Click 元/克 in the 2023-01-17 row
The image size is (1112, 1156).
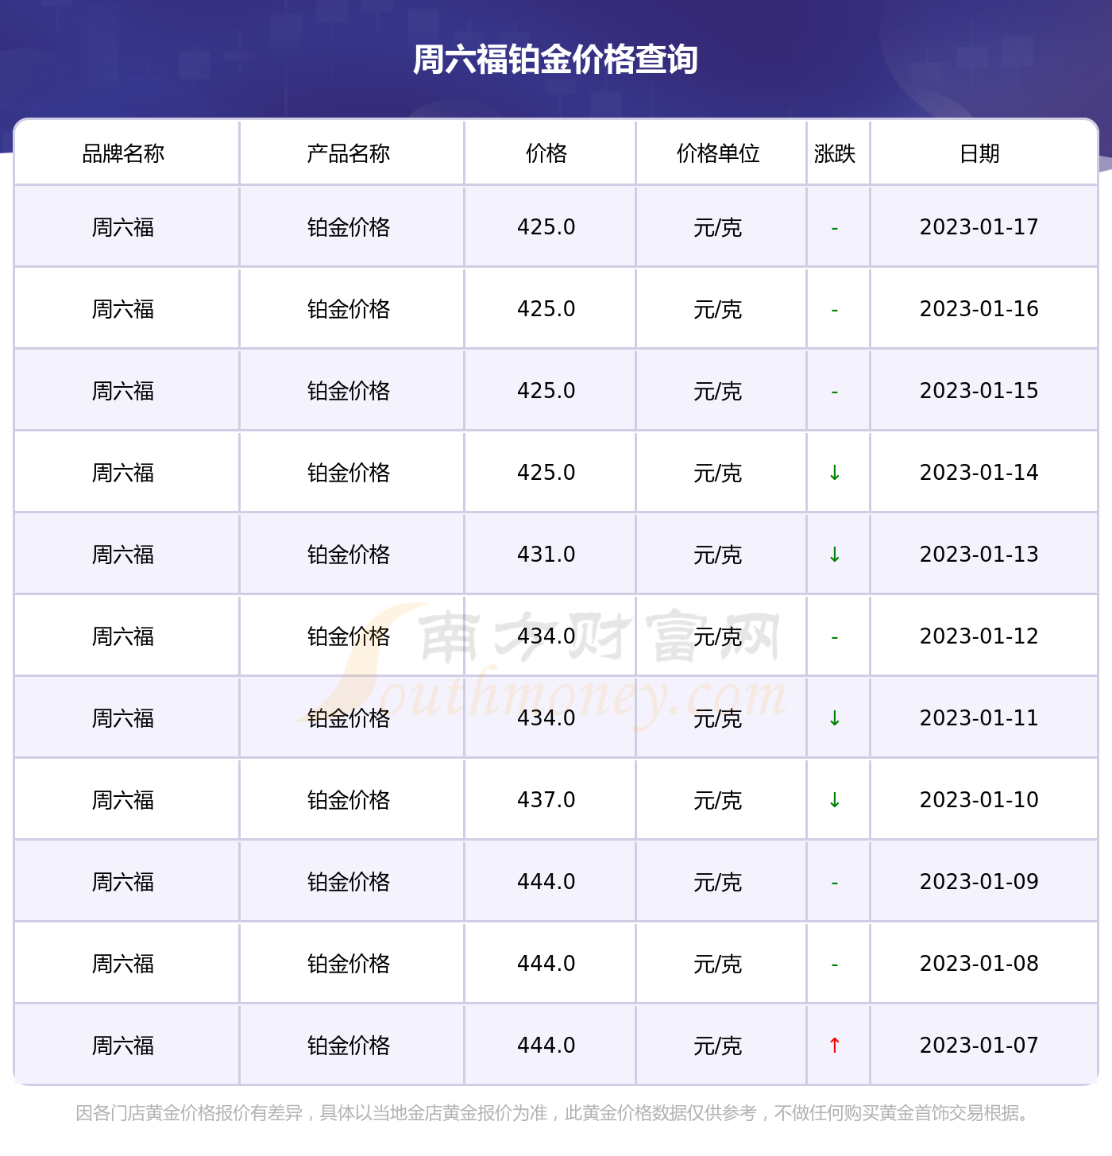[718, 227]
